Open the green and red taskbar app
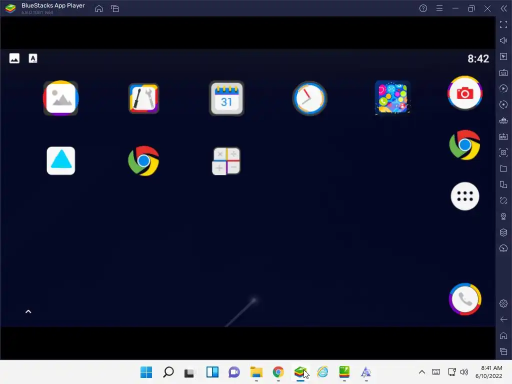The height and width of the screenshot is (384, 512). [x=344, y=372]
